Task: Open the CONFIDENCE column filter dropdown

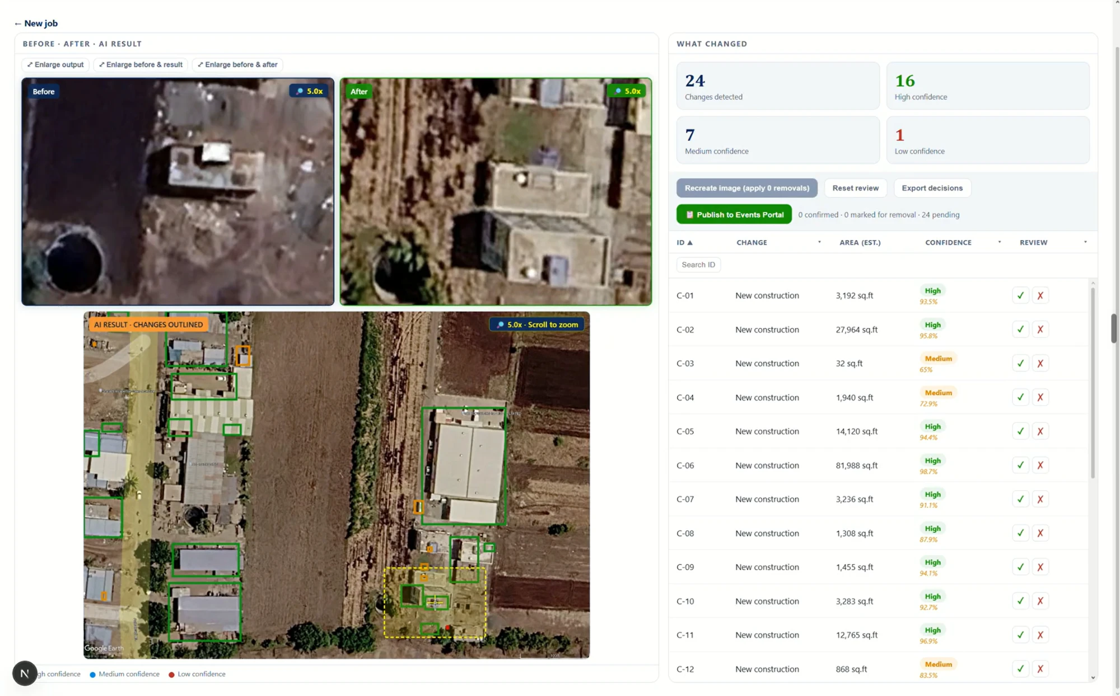Action: pyautogui.click(x=999, y=242)
